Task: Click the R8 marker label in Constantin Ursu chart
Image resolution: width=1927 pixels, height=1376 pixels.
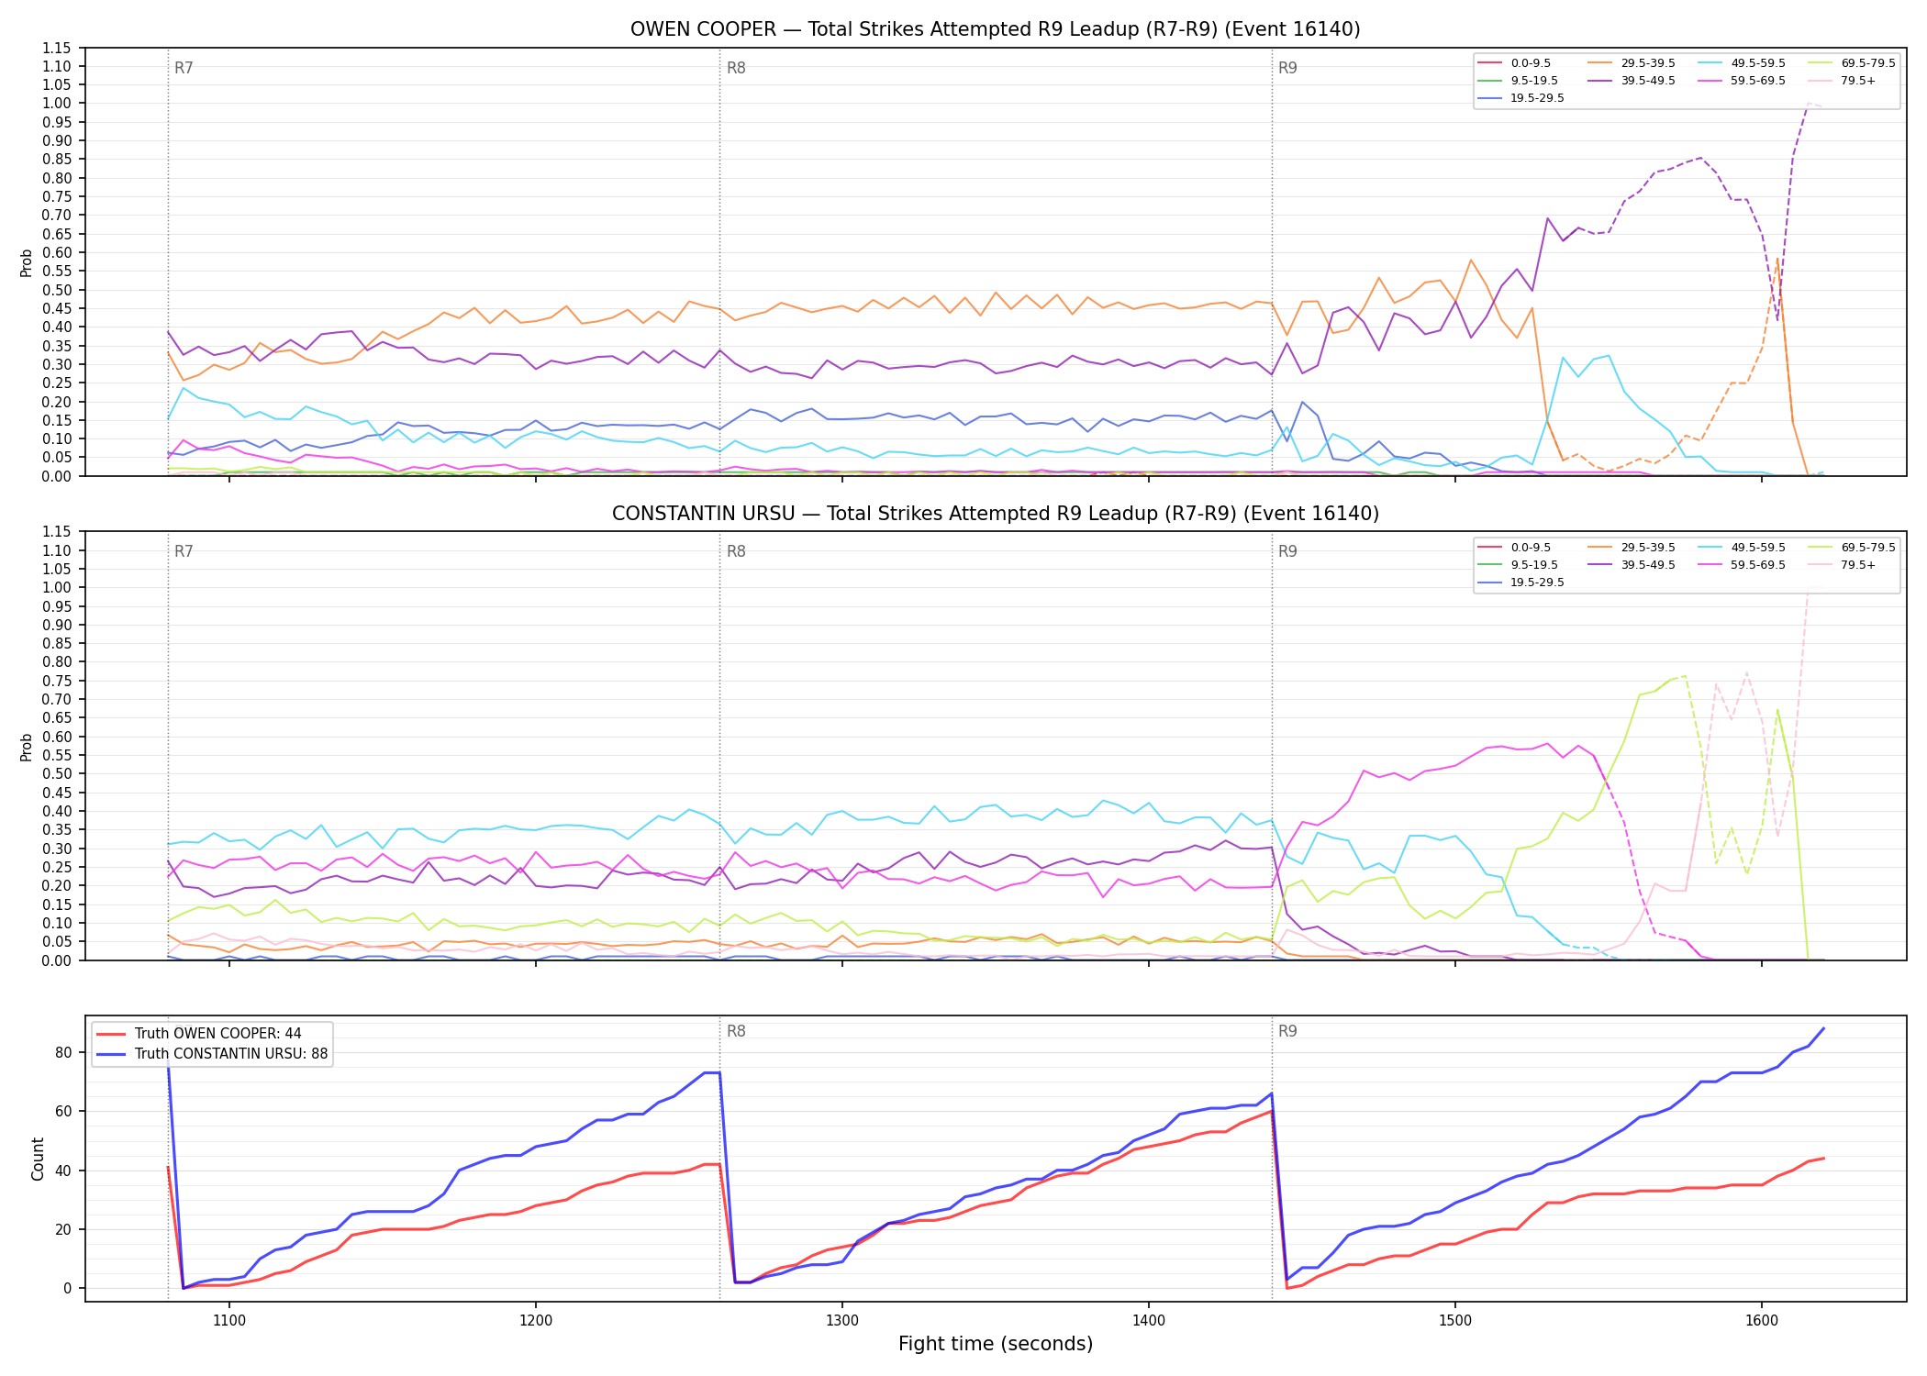Action: 736,551
